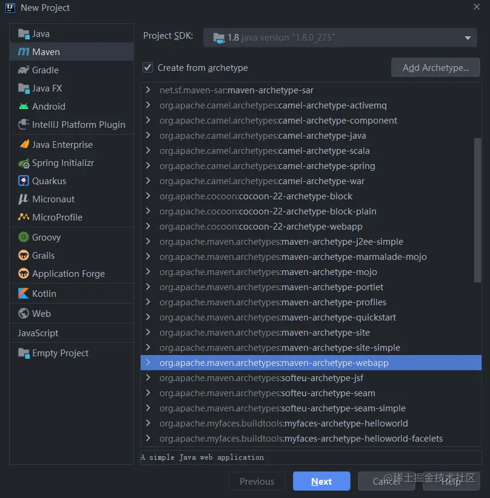The height and width of the screenshot is (498, 490).
Task: Select the Maven project type label
Action: pos(46,51)
